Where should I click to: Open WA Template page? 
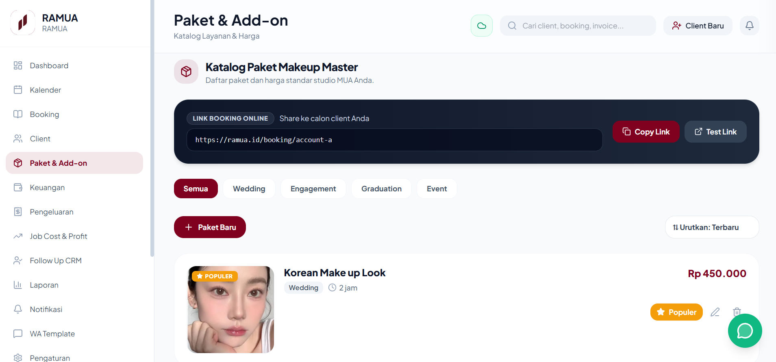[74, 334]
